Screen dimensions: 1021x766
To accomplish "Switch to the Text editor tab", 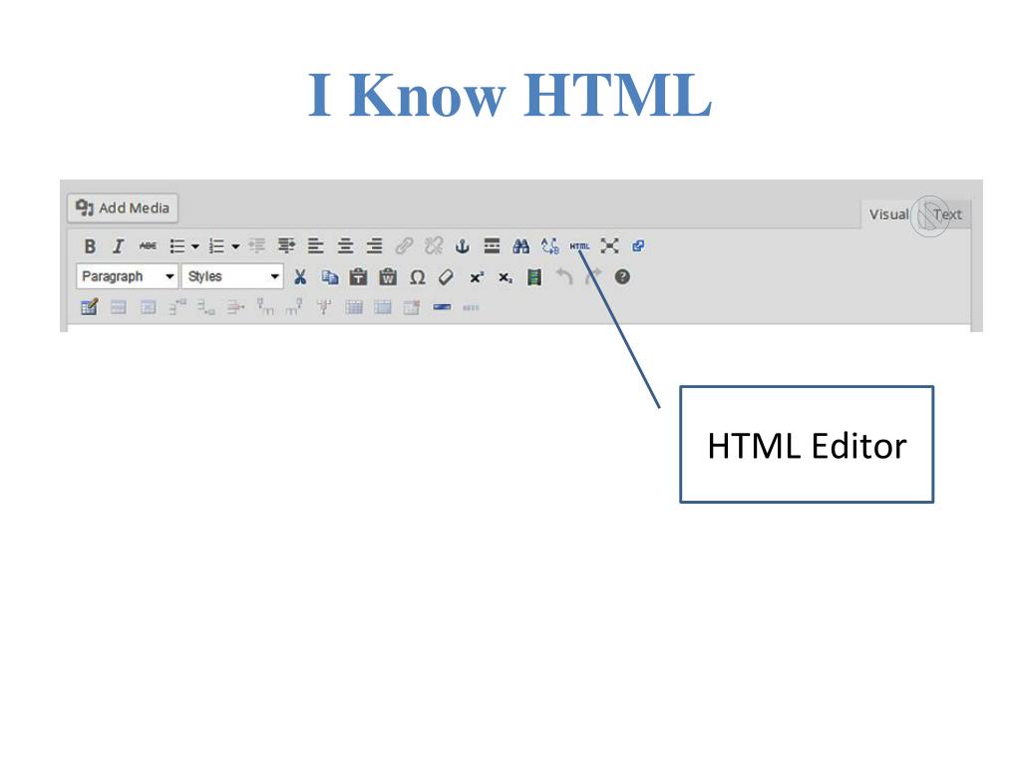I will point(947,214).
